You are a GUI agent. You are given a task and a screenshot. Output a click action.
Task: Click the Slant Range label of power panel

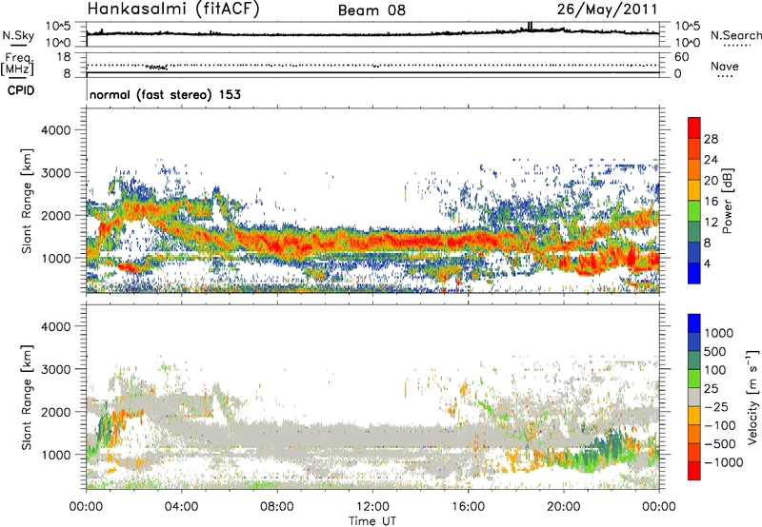click(27, 201)
